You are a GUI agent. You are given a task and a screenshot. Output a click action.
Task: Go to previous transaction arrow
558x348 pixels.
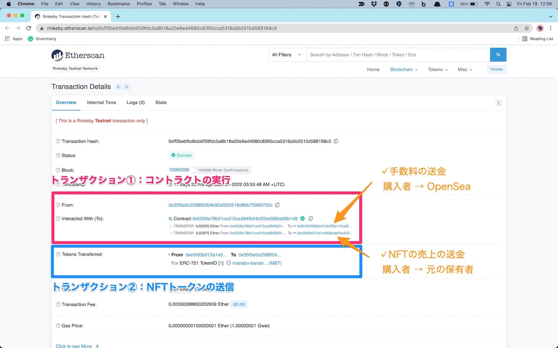119,87
